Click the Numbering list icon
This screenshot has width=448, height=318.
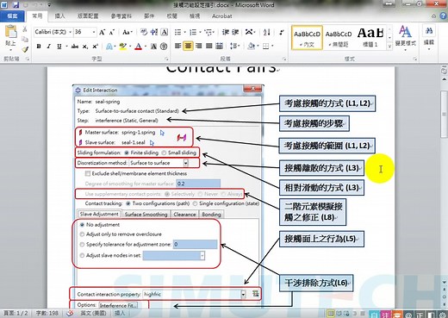point(193,32)
